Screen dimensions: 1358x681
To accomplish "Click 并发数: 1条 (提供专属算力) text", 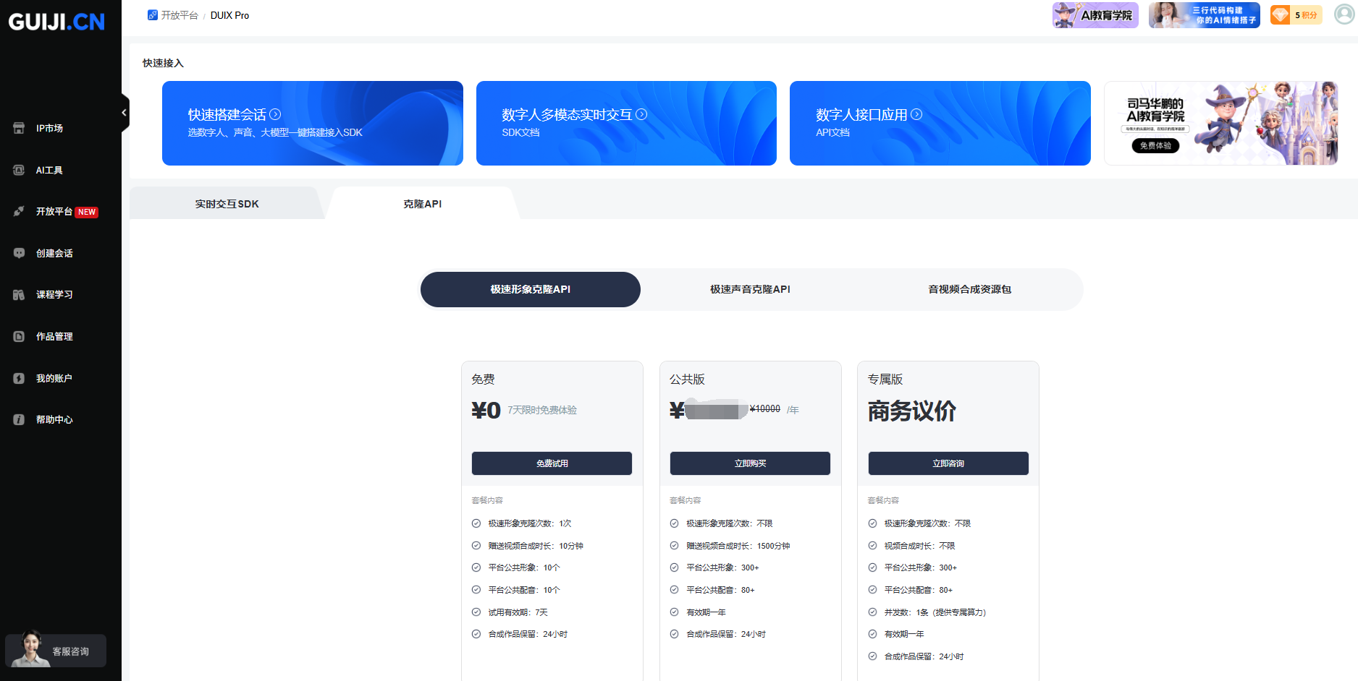I will tap(935, 612).
